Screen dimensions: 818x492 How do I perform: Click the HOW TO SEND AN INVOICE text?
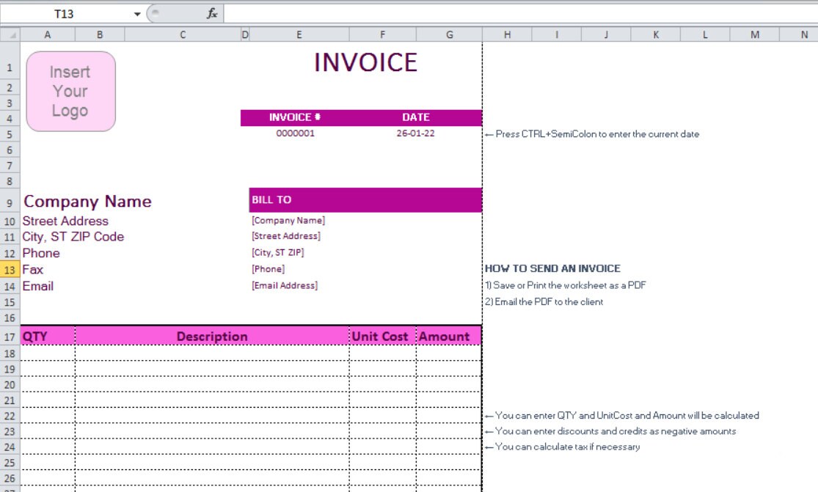tap(554, 268)
